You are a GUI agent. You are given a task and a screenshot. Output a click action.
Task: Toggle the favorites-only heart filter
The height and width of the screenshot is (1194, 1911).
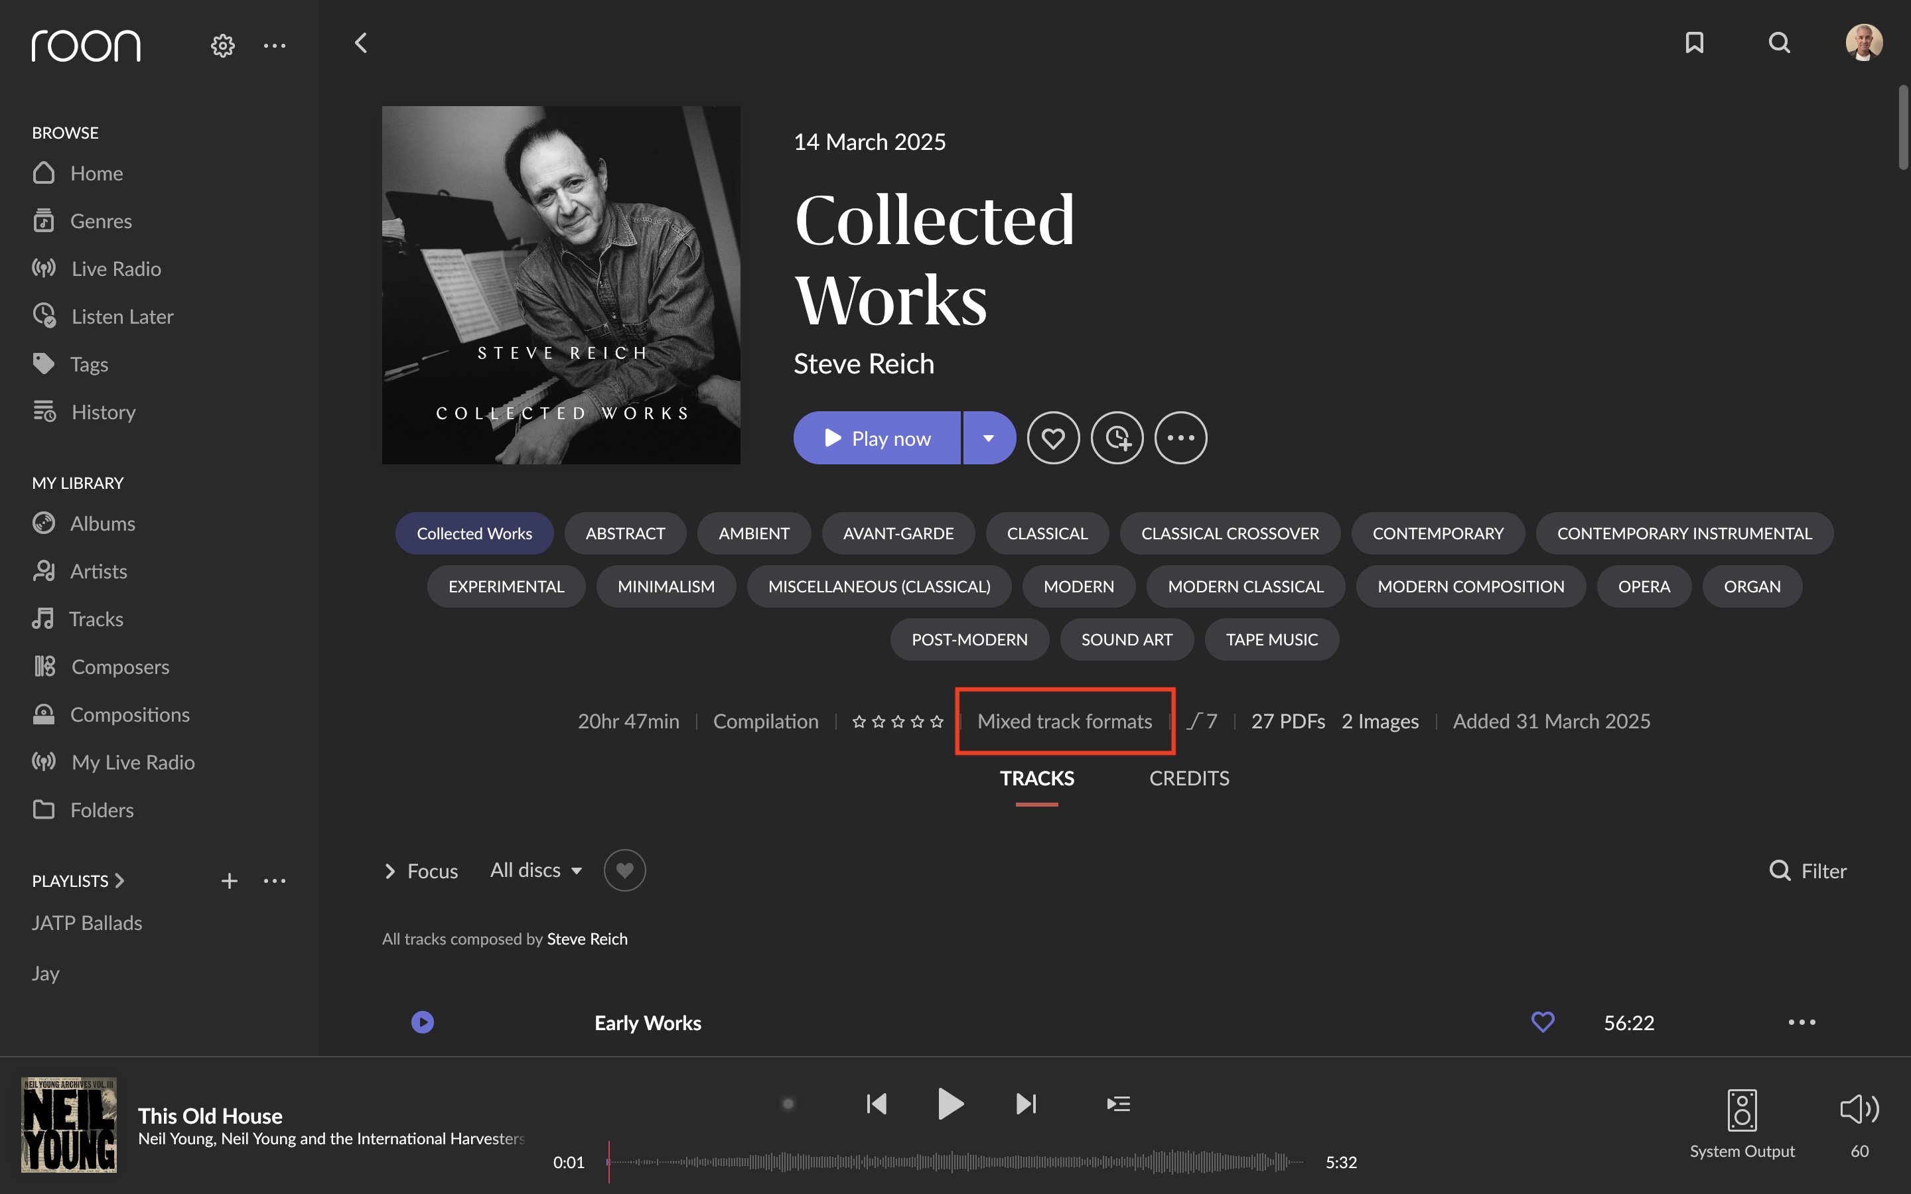coord(624,870)
